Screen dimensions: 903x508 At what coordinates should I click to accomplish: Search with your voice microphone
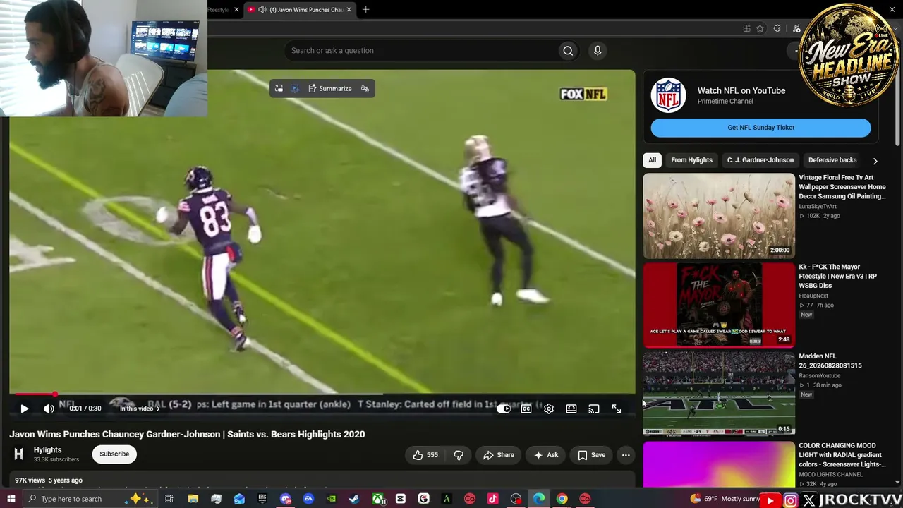598,50
